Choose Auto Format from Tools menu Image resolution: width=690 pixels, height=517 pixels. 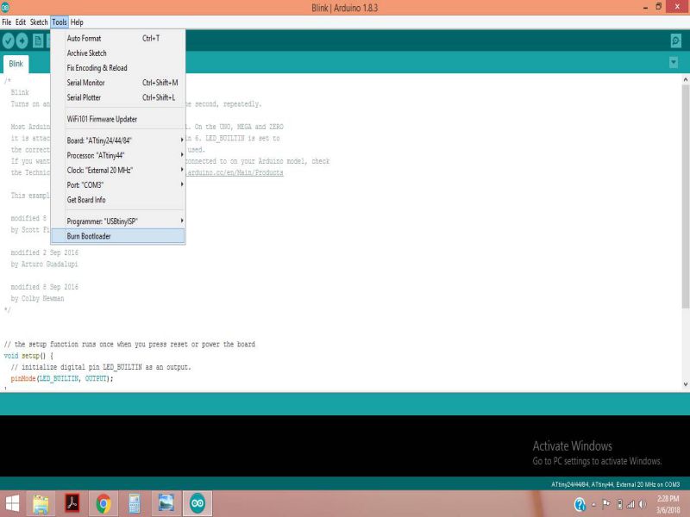click(118, 38)
